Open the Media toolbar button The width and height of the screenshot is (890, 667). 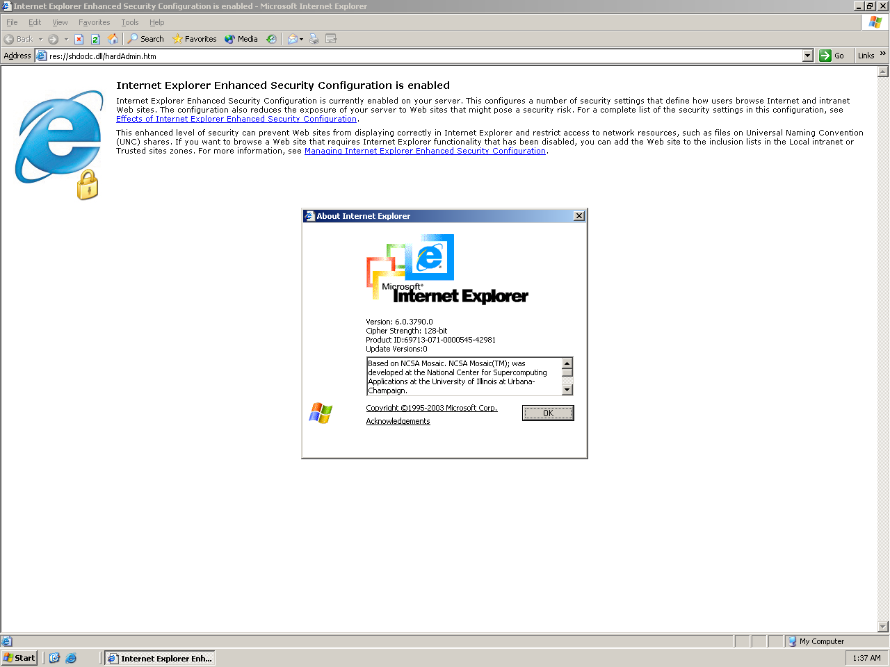click(x=241, y=40)
